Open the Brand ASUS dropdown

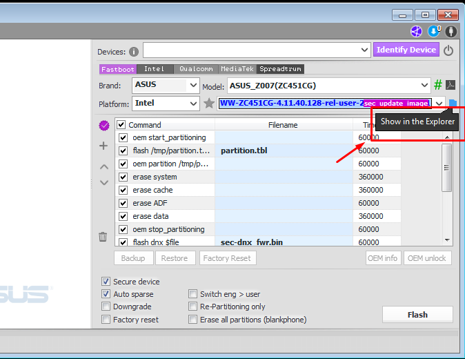pos(193,85)
